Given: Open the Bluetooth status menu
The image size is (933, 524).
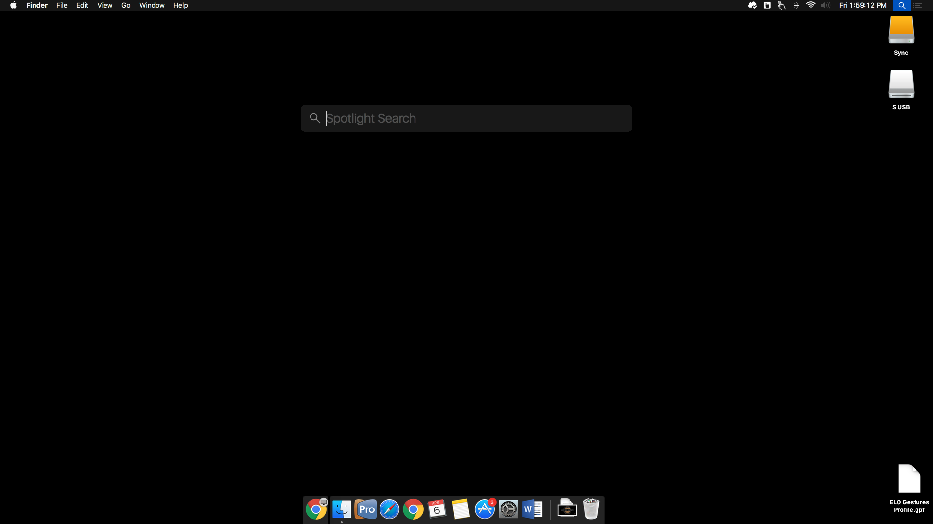Looking at the screenshot, I should (x=796, y=5).
